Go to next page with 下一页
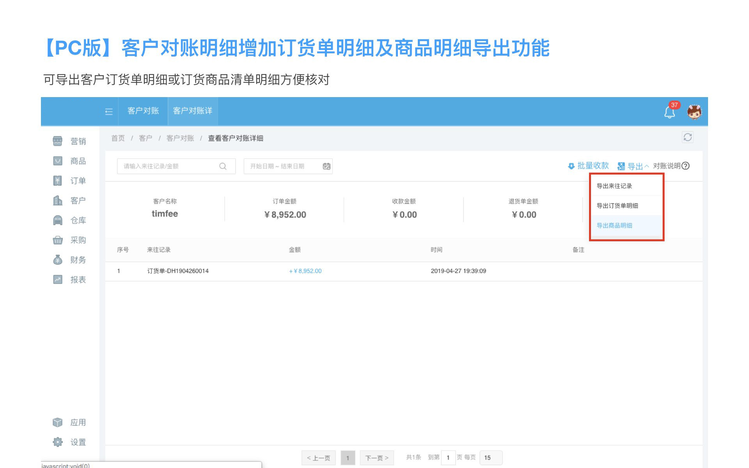 point(376,457)
